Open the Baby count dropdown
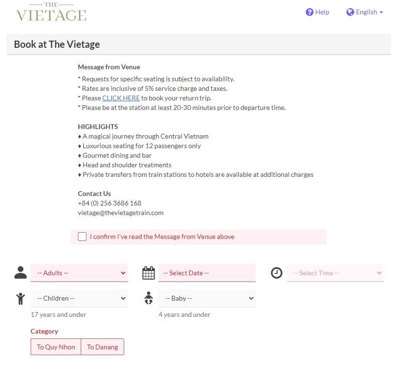This screenshot has width=398, height=379. pos(207,298)
